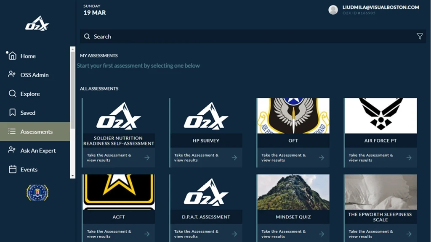Click the Assessments list icon
Viewport: 431px width, 242px height.
tap(12, 132)
